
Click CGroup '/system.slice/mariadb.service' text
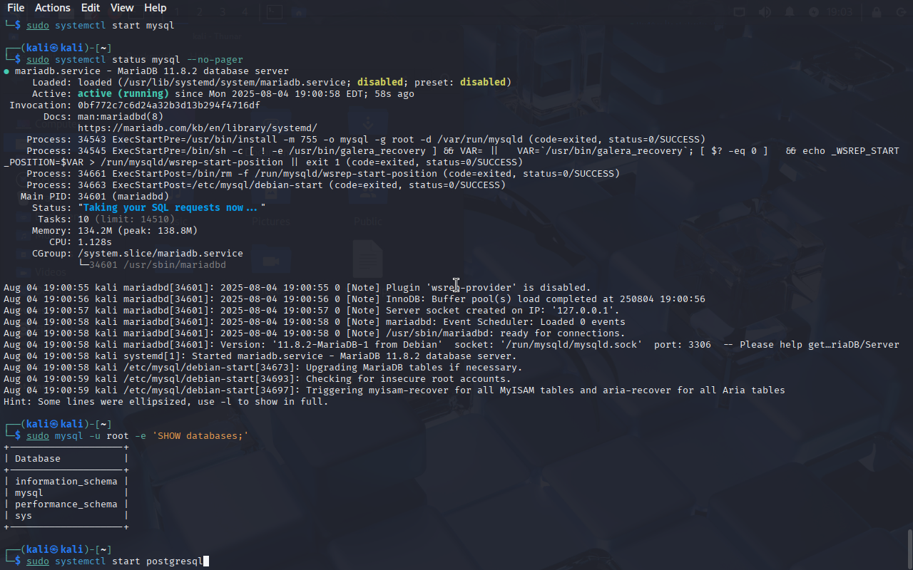tap(160, 254)
